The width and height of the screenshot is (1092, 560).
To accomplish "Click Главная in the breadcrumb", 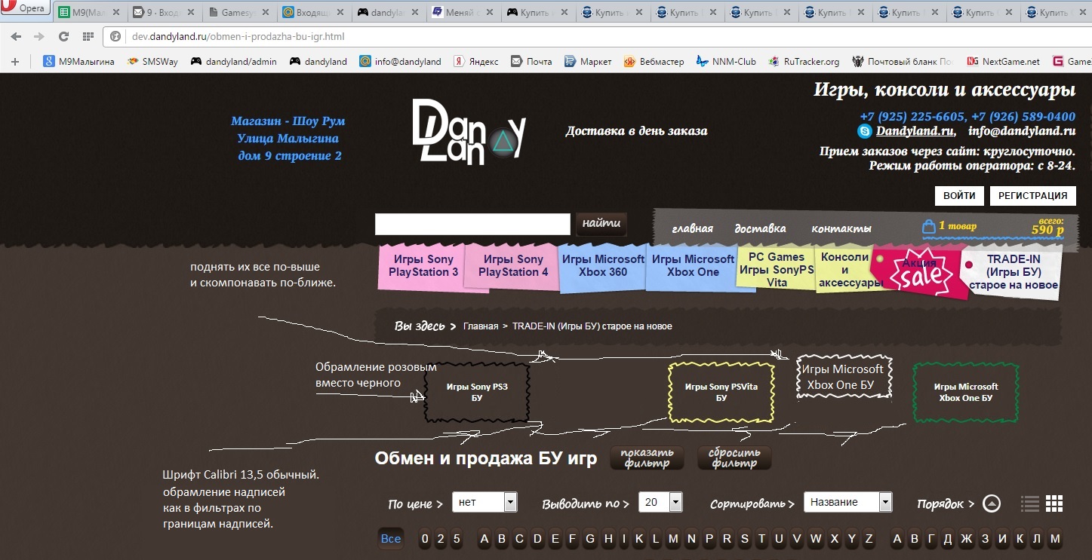I will 481,326.
